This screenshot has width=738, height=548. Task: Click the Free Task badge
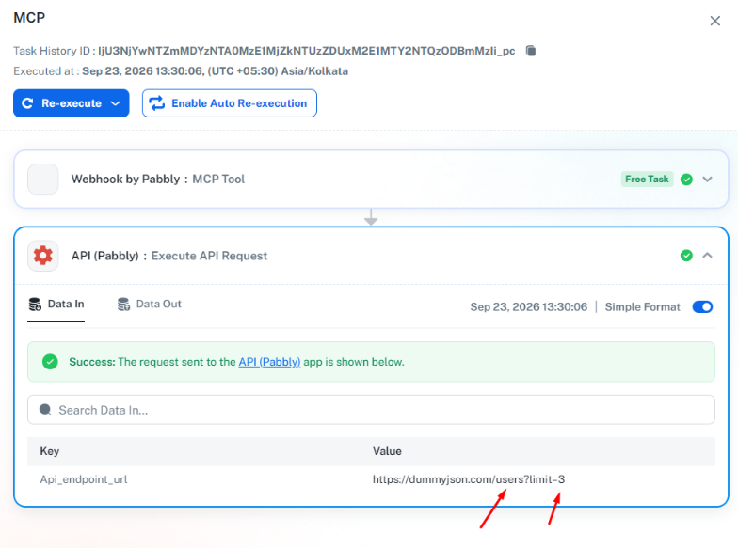pos(647,179)
